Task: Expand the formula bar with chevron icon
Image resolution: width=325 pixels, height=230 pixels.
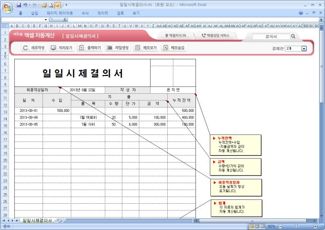Action: tap(321, 20)
